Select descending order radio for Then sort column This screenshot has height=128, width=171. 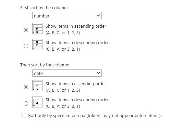pos(26,103)
